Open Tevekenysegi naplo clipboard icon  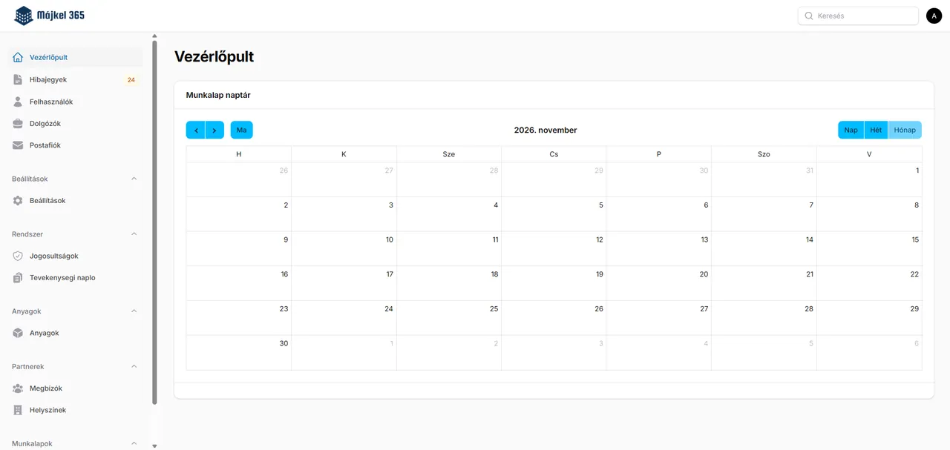click(x=18, y=277)
